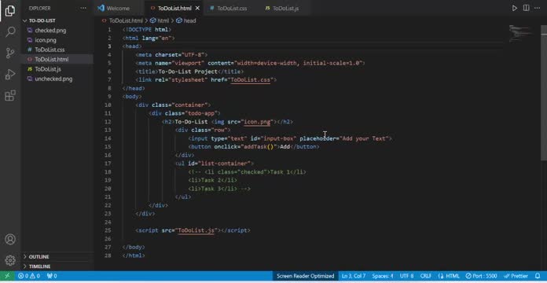Click the Split Editor icon
Image resolution: width=547 pixels, height=283 pixels.
(x=526, y=8)
